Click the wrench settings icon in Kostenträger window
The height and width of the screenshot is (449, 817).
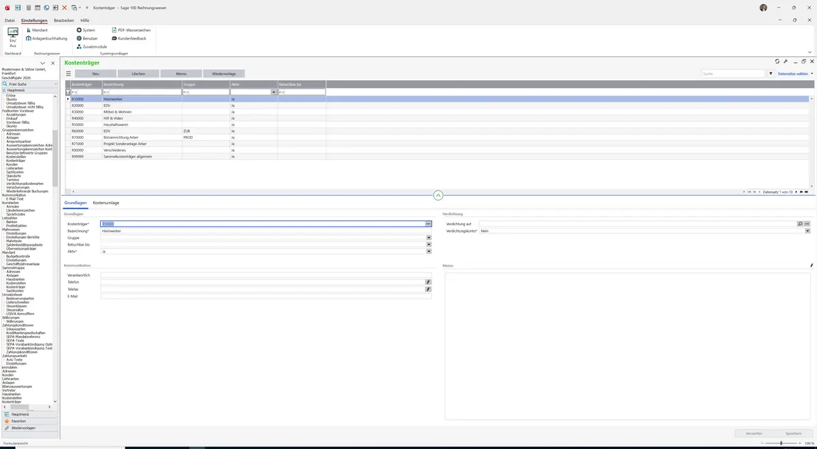point(786,61)
